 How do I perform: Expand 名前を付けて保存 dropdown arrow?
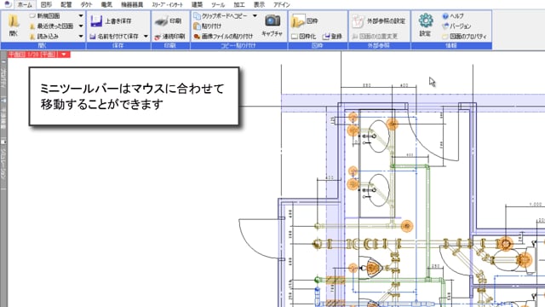(146, 36)
